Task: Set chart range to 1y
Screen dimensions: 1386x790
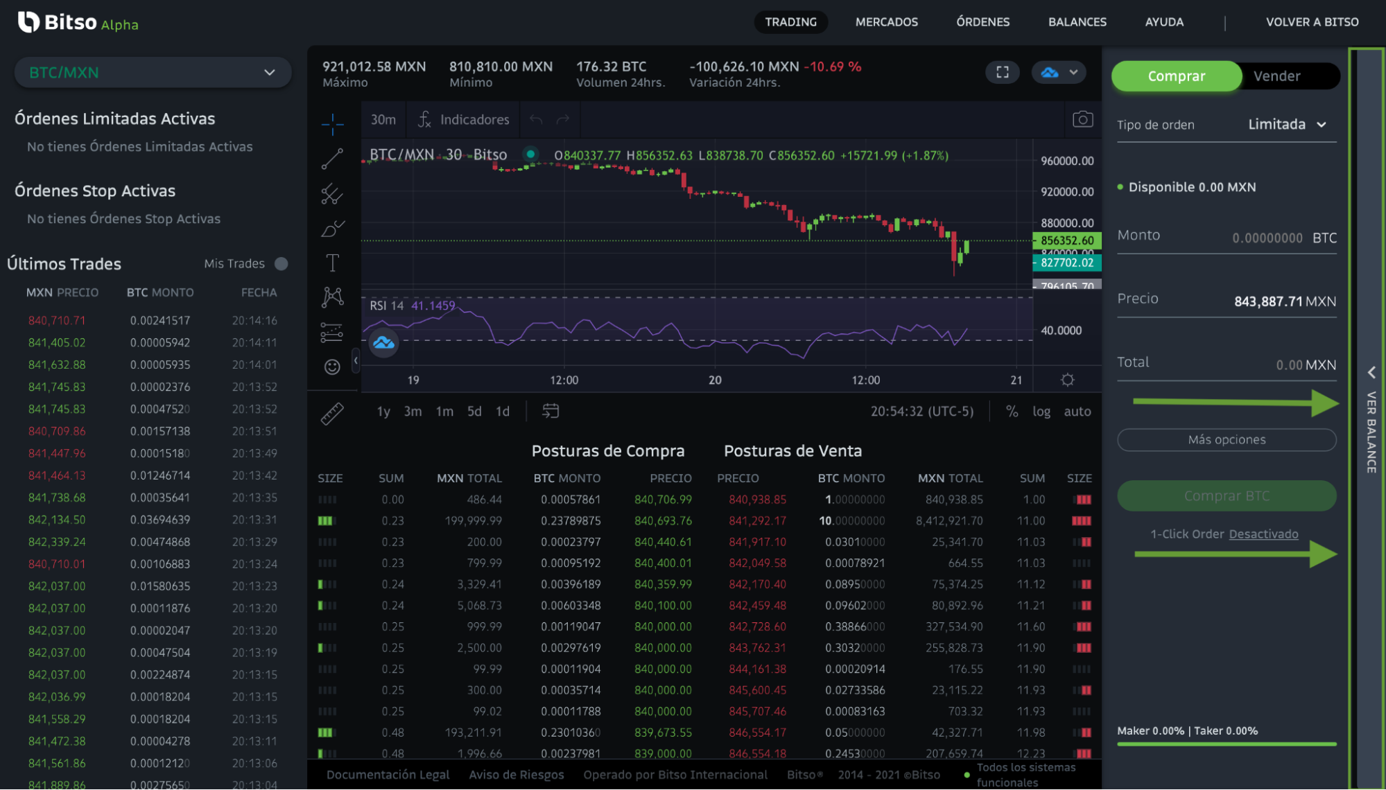Action: (x=383, y=411)
